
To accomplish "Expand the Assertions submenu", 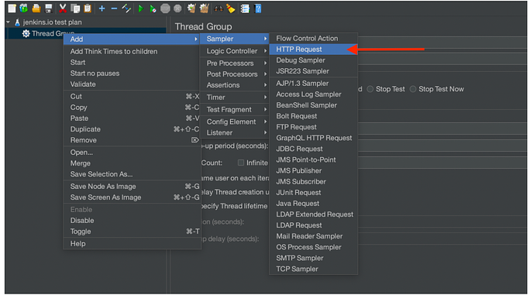I will click(x=235, y=85).
